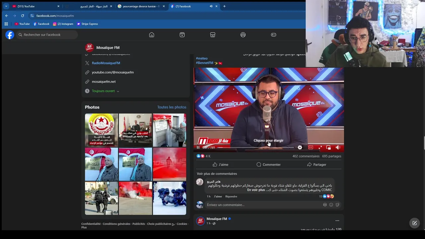Image resolution: width=425 pixels, height=239 pixels.
Task: Like the post with J'aime
Action: (220, 165)
